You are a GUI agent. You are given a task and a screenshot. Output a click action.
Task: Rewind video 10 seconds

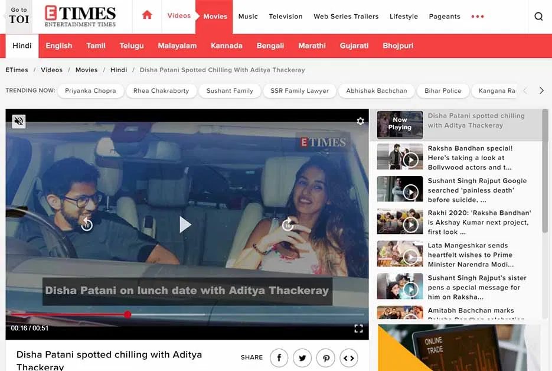(87, 224)
